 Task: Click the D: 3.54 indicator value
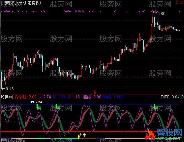(59, 97)
